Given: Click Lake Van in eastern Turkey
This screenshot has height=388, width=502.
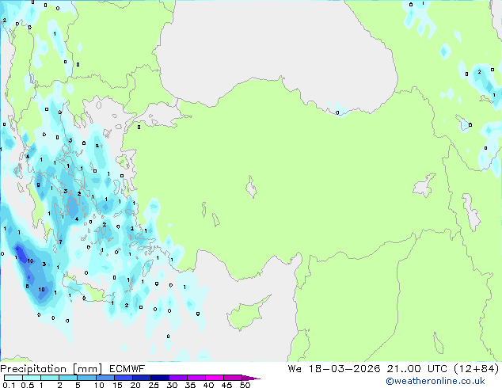Looking at the screenshot, I should pos(424,185).
